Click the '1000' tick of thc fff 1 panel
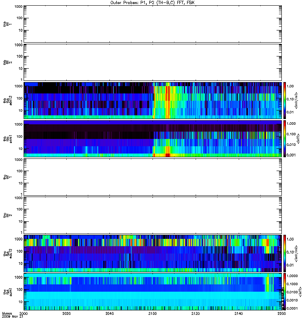Image resolution: width=305 pixels, height=325 pixels. [x=18, y=160]
